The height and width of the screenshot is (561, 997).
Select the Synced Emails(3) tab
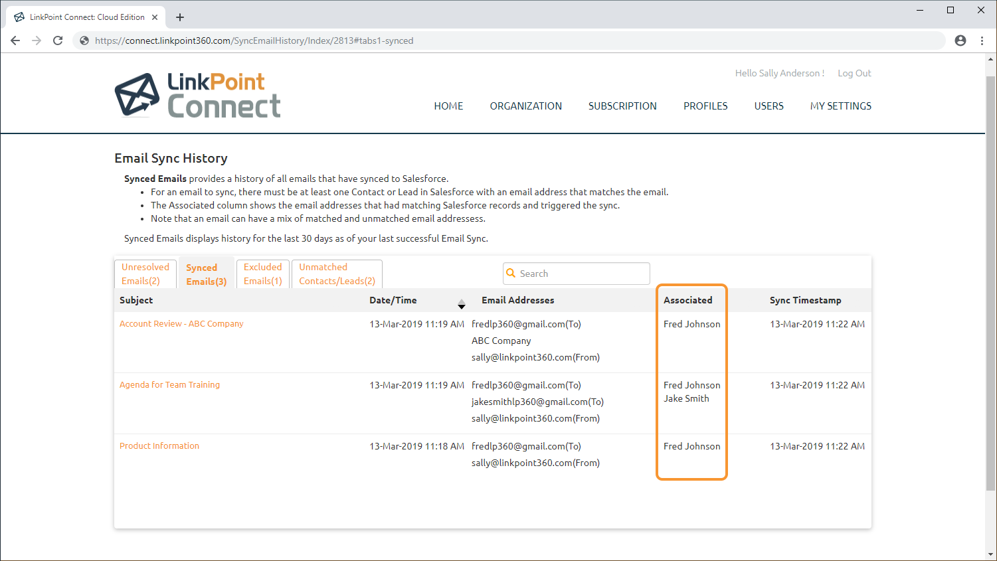tap(207, 274)
